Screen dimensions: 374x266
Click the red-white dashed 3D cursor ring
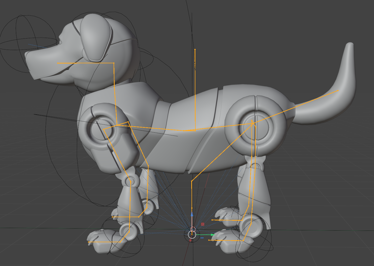click(193, 229)
